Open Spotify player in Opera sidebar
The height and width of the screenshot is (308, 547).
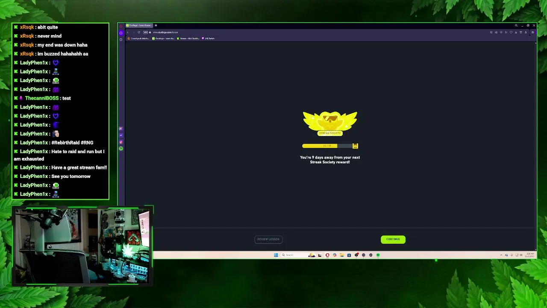point(121,148)
